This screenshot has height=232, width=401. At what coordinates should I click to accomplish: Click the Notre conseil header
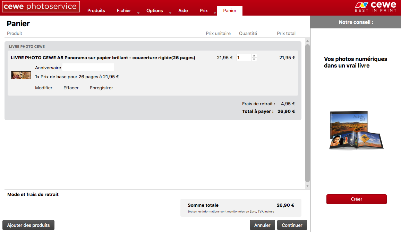click(x=356, y=22)
